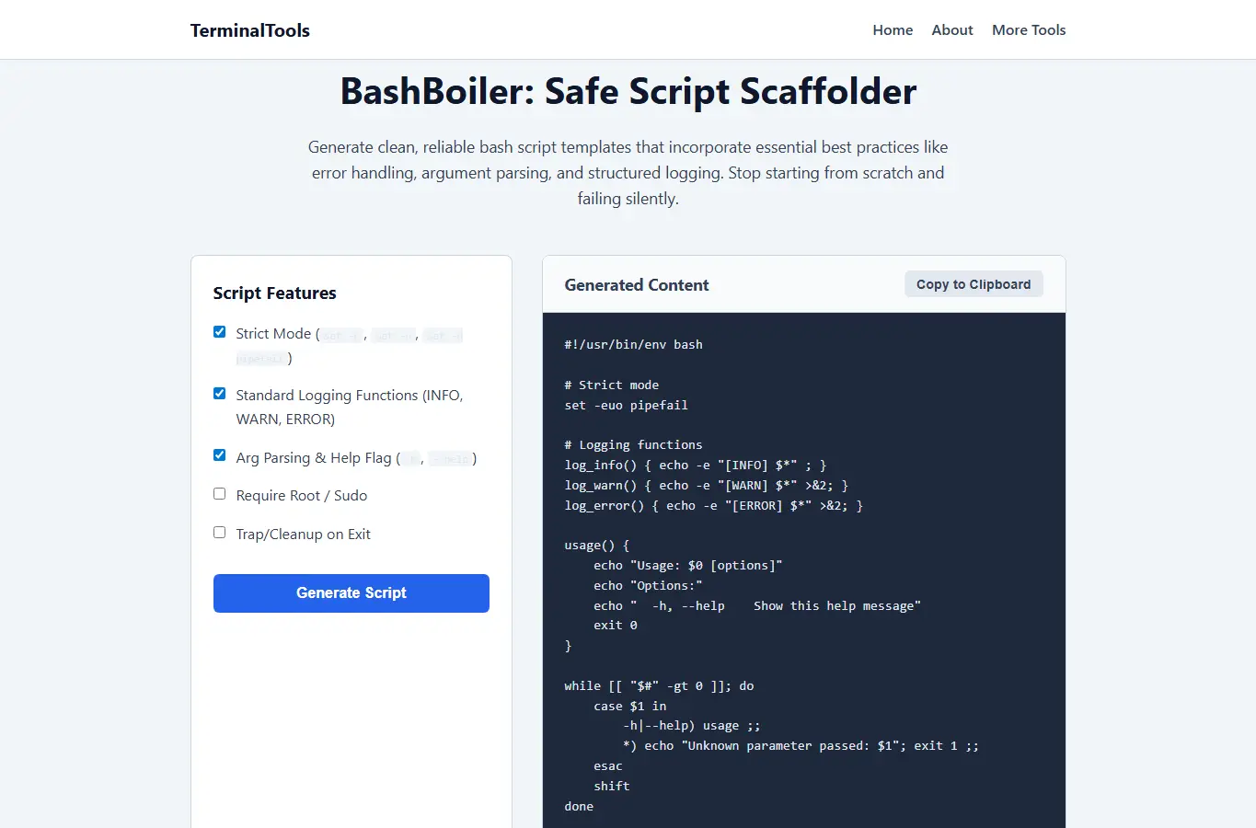Click the 'BashBoiler: Safe Script Scaffolder' title

point(628,92)
